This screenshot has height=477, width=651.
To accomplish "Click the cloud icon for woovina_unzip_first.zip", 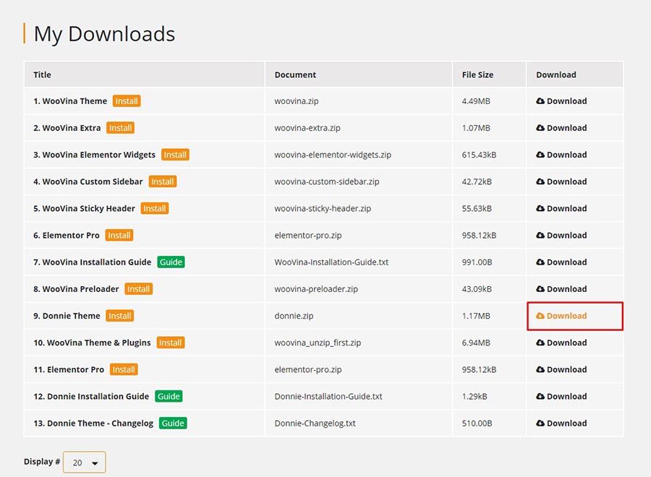I will (x=540, y=343).
